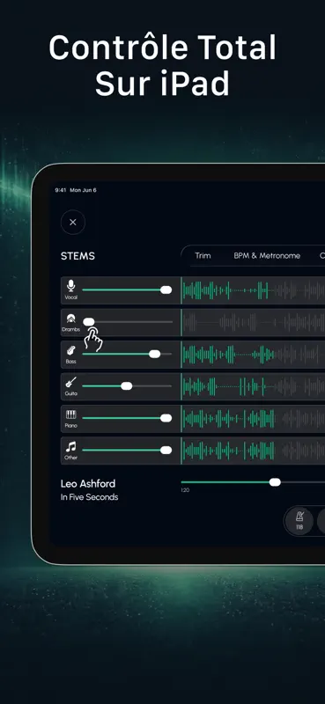Tap the Bass stem icon
The height and width of the screenshot is (704, 325).
tap(70, 350)
